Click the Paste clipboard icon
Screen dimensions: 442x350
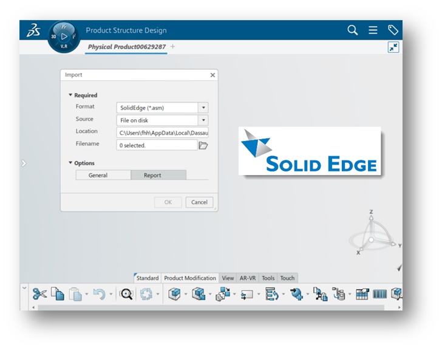click(75, 294)
